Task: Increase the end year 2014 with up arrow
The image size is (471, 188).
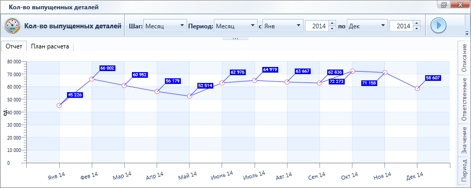Action: (x=416, y=23)
